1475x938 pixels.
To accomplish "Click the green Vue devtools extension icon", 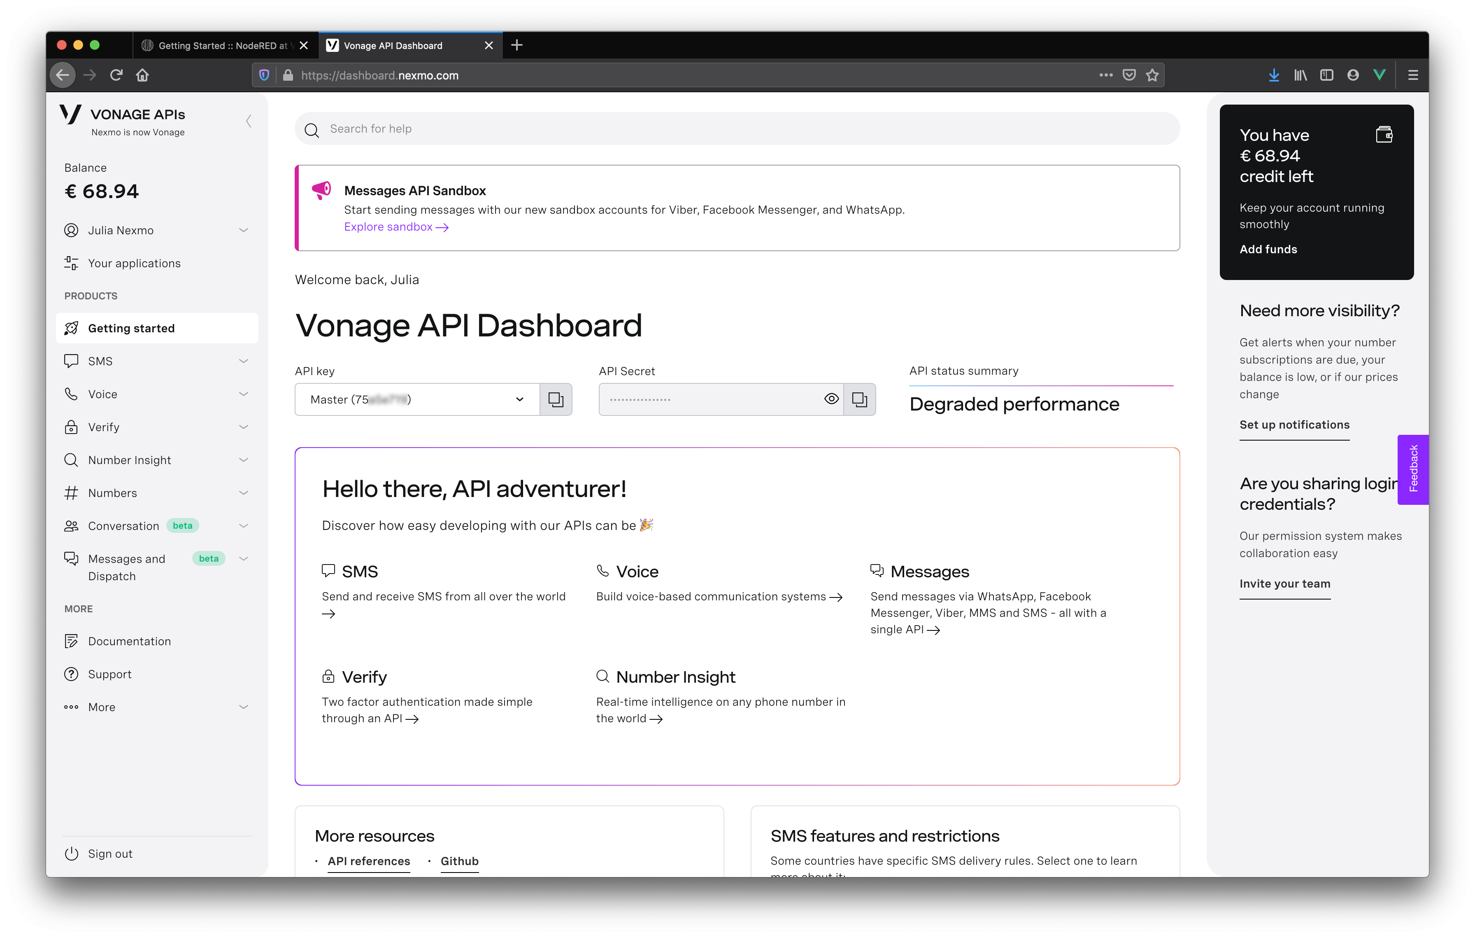I will 1380,75.
